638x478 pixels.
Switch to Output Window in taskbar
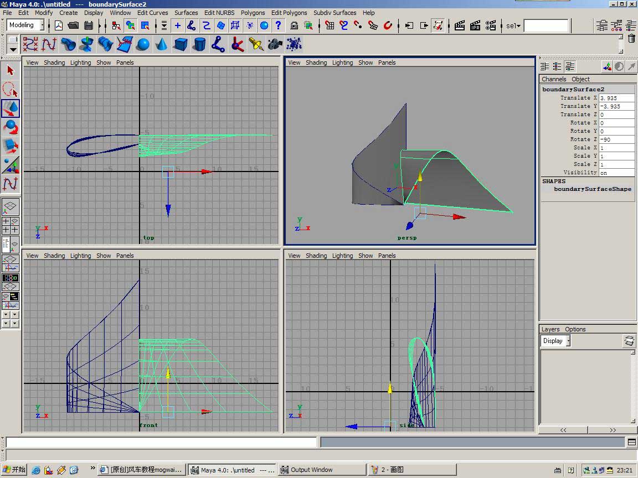(312, 470)
